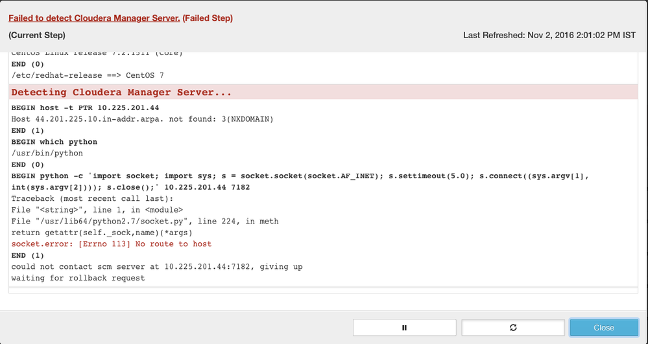Screen dimensions: 648x344
Task: Select the 'Detecting Cloudera Manager Server...' log header
Action: pos(121,93)
